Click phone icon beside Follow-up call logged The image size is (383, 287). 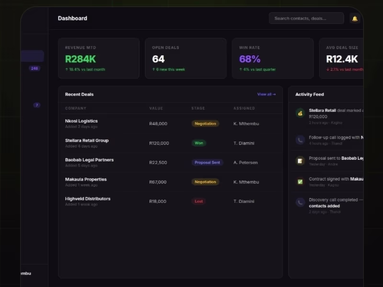(300, 140)
